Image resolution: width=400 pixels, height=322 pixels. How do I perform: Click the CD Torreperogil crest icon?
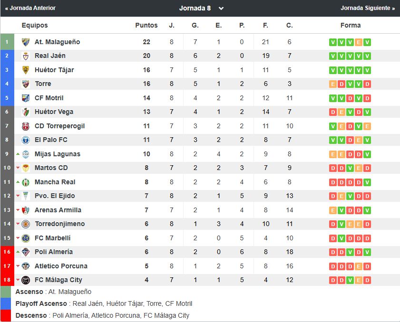click(x=26, y=126)
